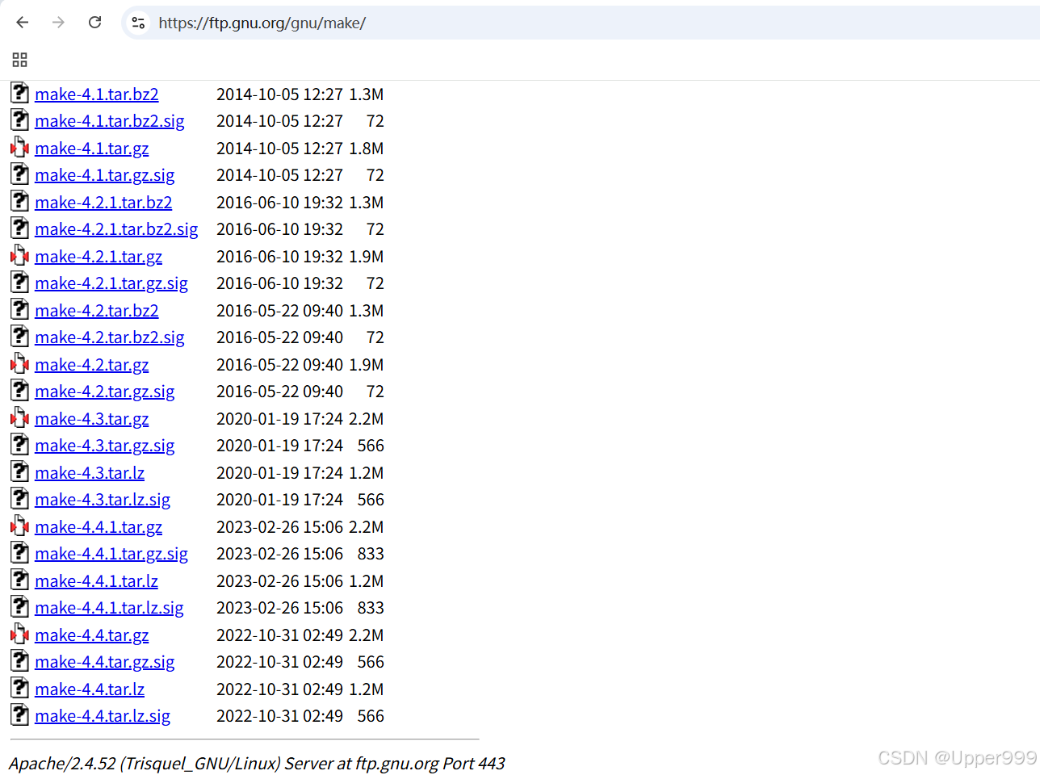
Task: Select date 2016-06-10 19:32 in make-4.2.1.tar.gz row
Action: click(x=279, y=257)
